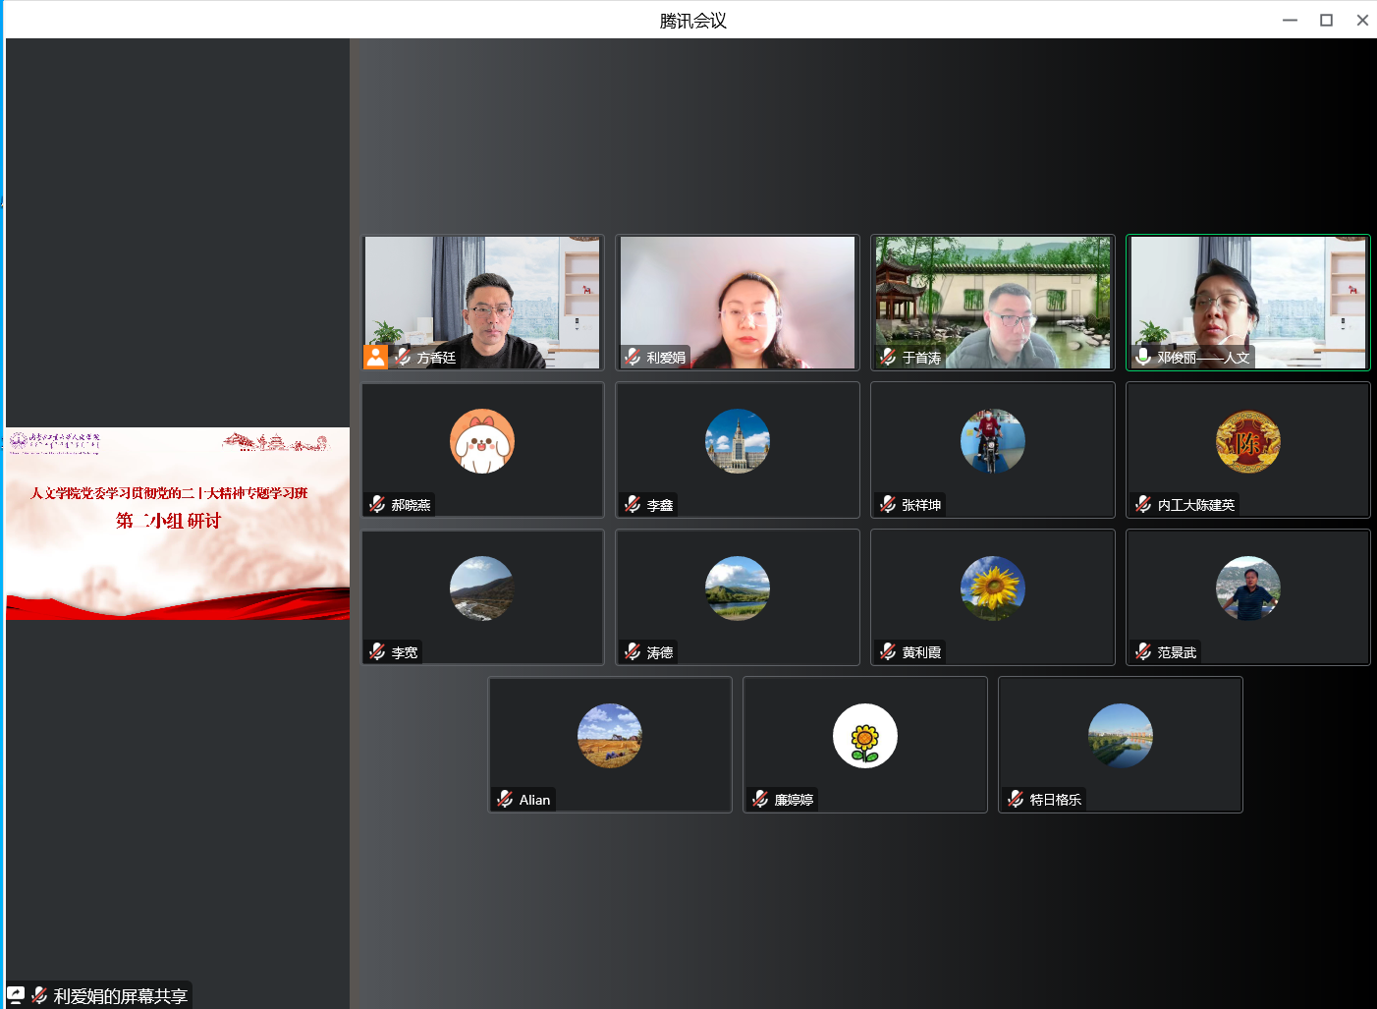Click 李鑫's building avatar
The image size is (1377, 1009).
click(737, 441)
